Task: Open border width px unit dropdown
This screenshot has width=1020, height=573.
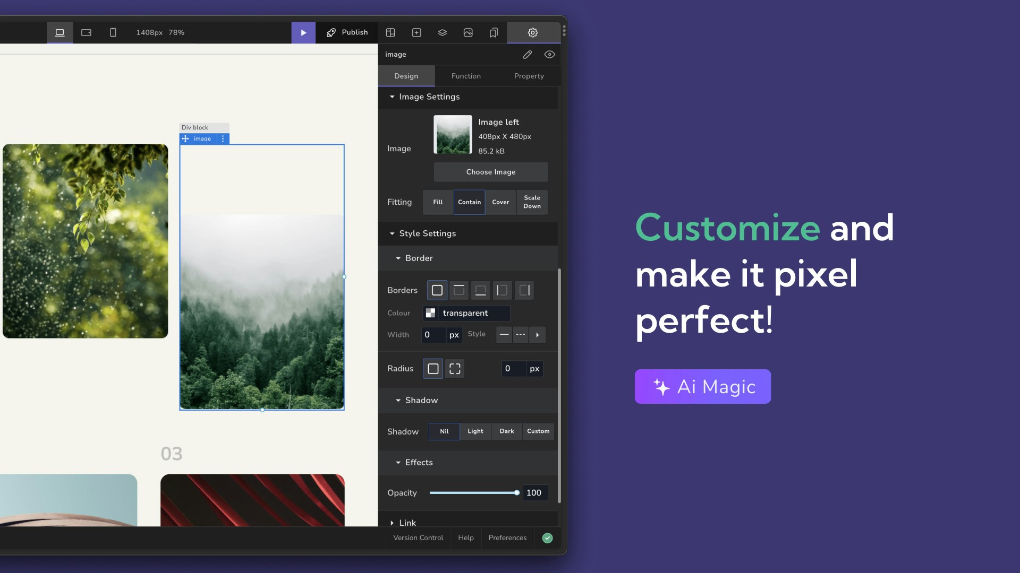Action: 454,335
